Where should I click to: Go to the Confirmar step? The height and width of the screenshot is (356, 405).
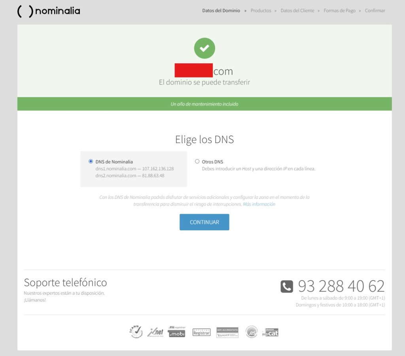click(375, 11)
